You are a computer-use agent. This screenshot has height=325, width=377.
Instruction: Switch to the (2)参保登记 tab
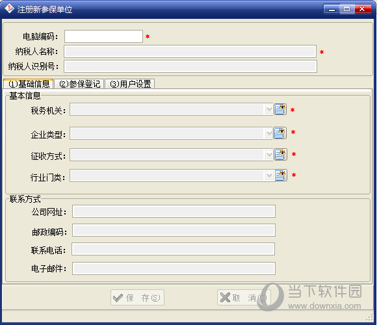click(79, 84)
